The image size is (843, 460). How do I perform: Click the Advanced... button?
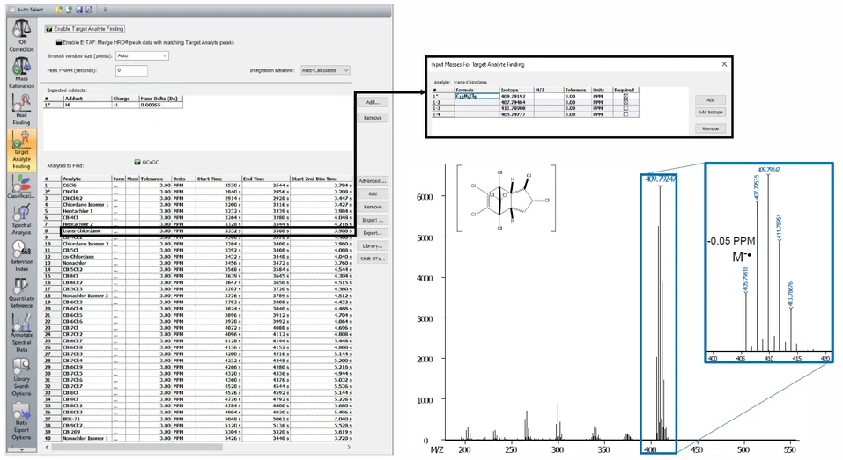click(373, 180)
